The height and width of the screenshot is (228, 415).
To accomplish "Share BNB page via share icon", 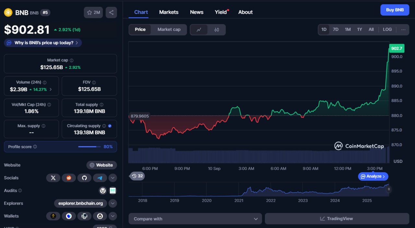I will [x=111, y=13].
